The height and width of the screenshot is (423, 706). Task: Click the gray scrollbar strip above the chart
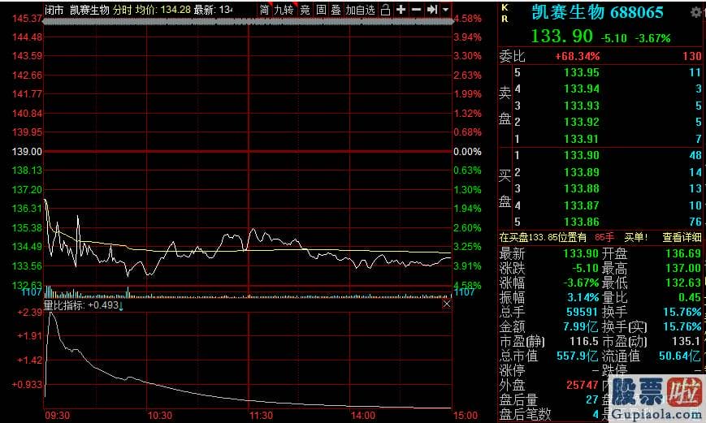tap(248, 21)
